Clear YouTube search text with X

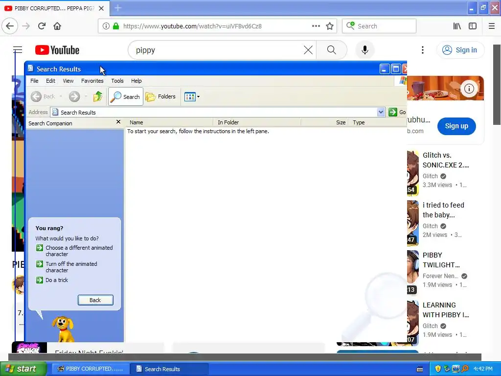[x=308, y=50]
